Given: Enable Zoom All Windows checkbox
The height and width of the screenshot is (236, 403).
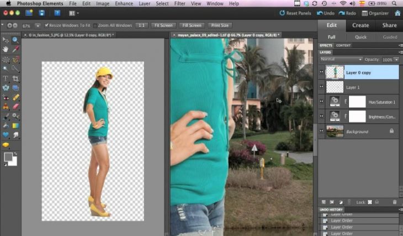Looking at the screenshot, I should click(x=96, y=25).
